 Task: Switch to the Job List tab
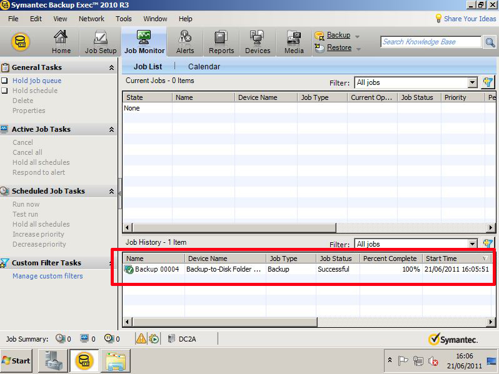148,67
